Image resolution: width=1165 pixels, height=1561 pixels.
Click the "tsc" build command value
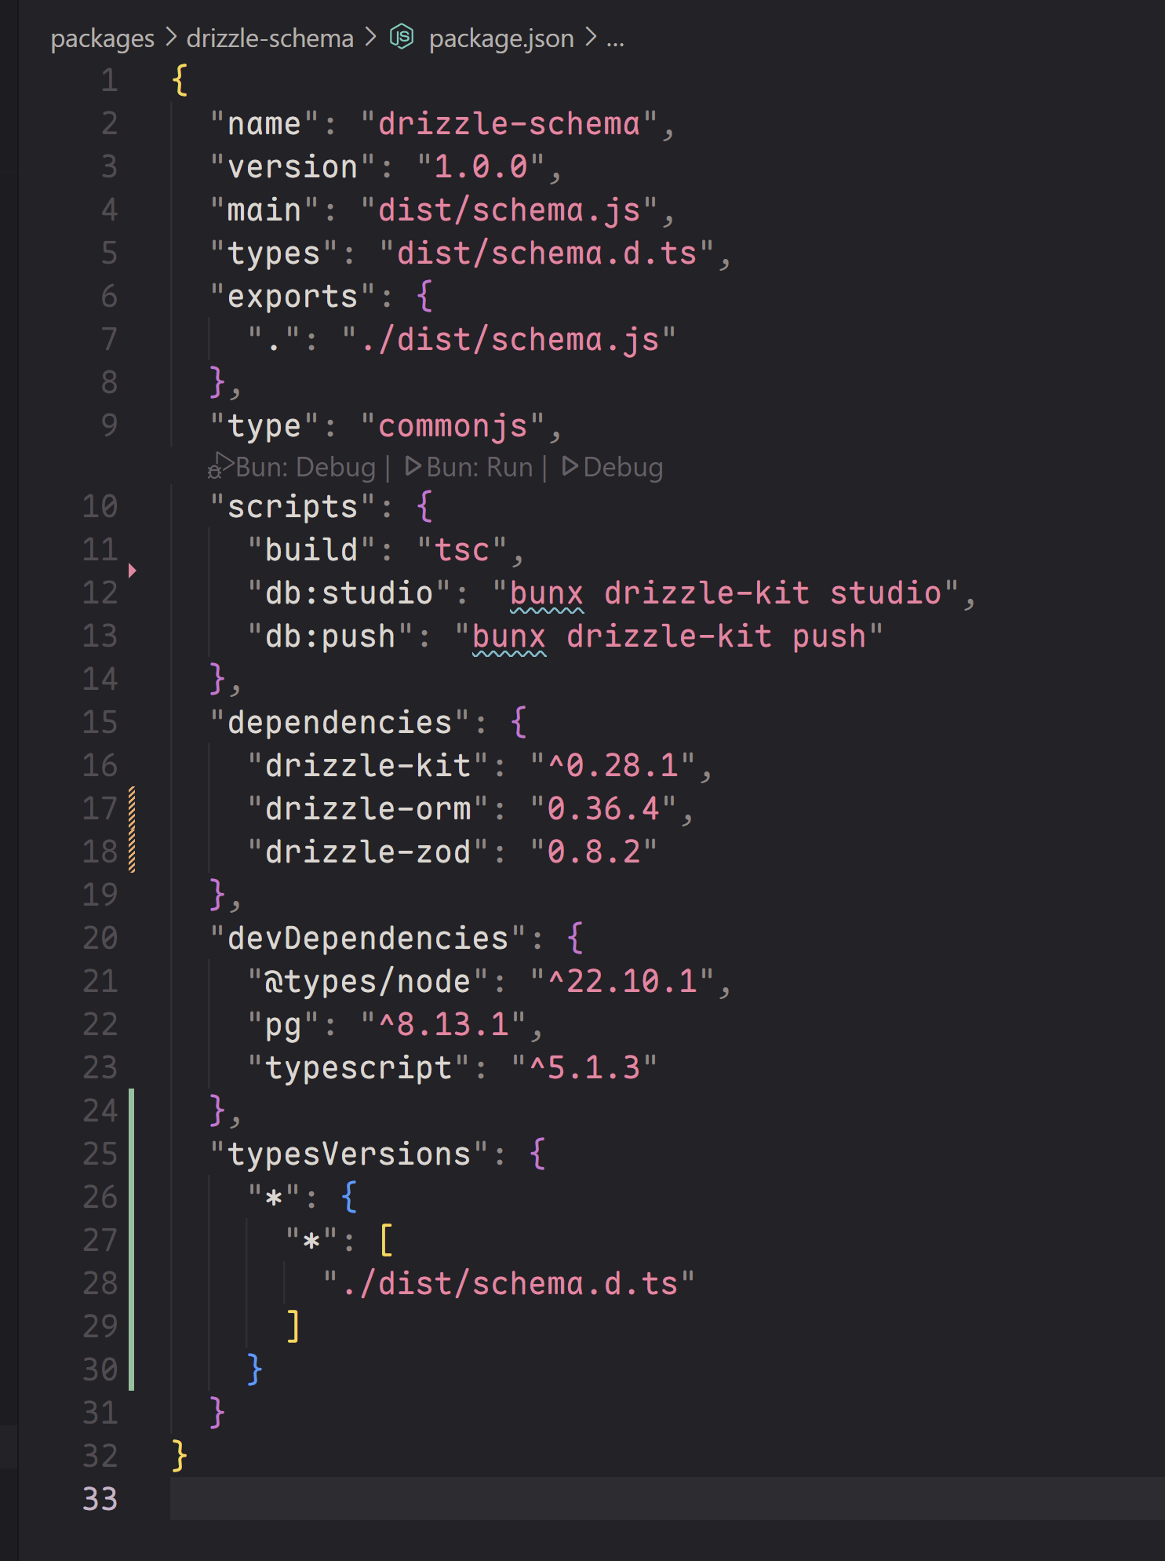[x=462, y=550]
